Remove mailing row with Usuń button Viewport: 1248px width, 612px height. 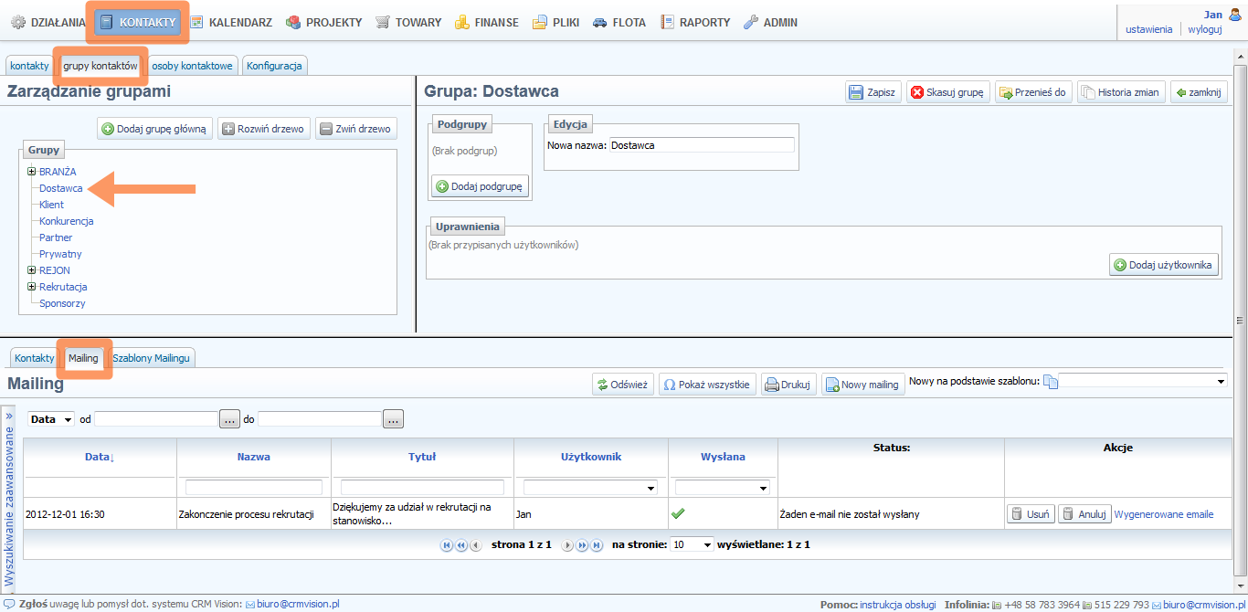click(x=1030, y=514)
